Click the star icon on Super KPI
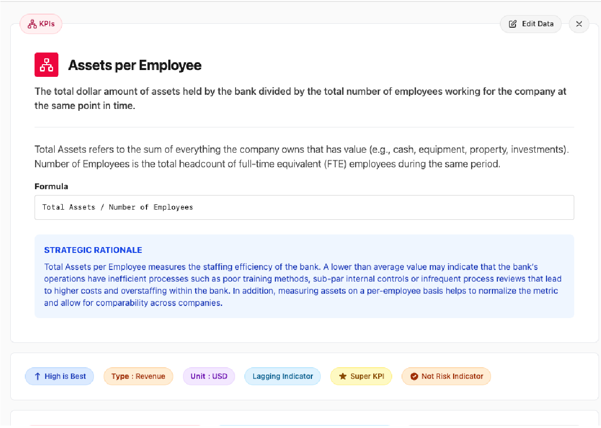 point(343,376)
